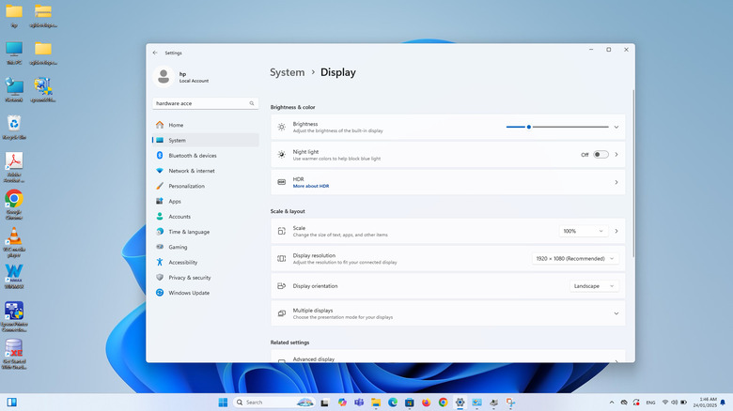Select Time & language in sidebar
This screenshot has width=733, height=411.
click(x=189, y=232)
